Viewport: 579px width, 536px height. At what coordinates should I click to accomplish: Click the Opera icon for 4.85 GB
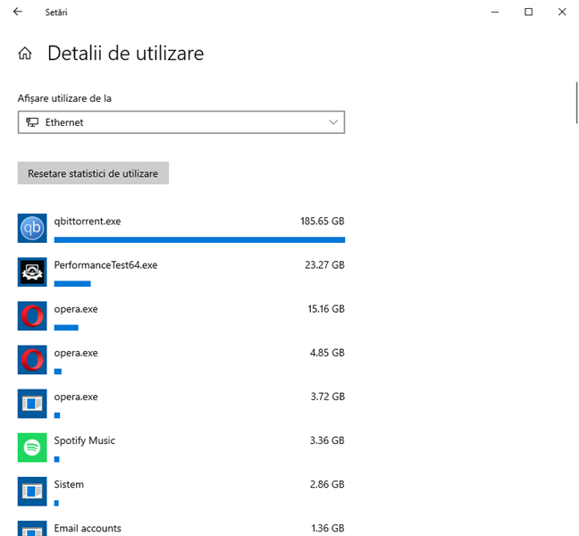(32, 360)
